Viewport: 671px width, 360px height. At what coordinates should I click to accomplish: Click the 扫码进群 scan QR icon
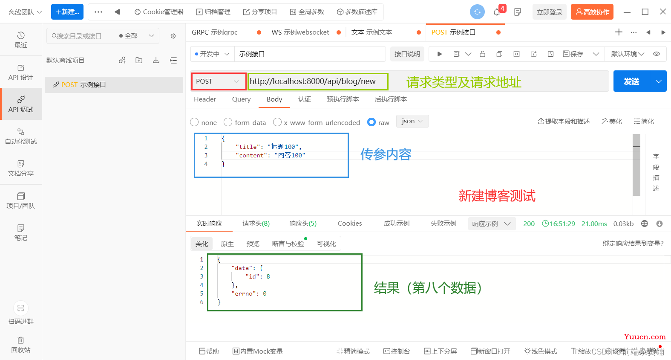[21, 308]
